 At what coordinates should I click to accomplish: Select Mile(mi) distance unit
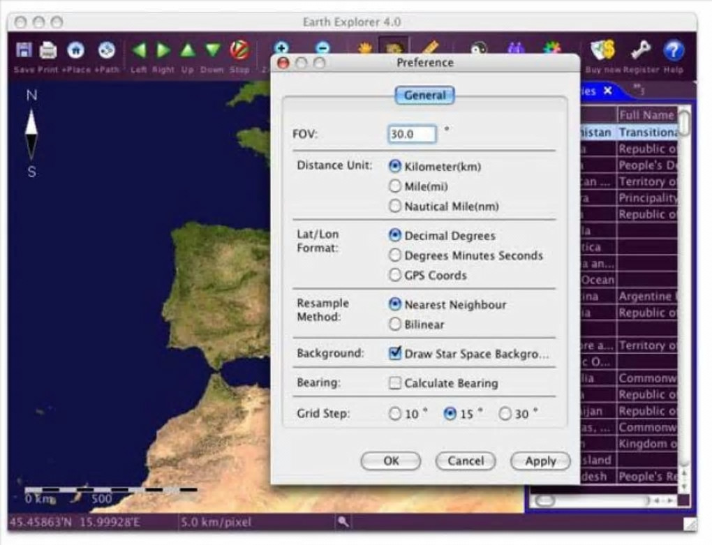tap(395, 186)
